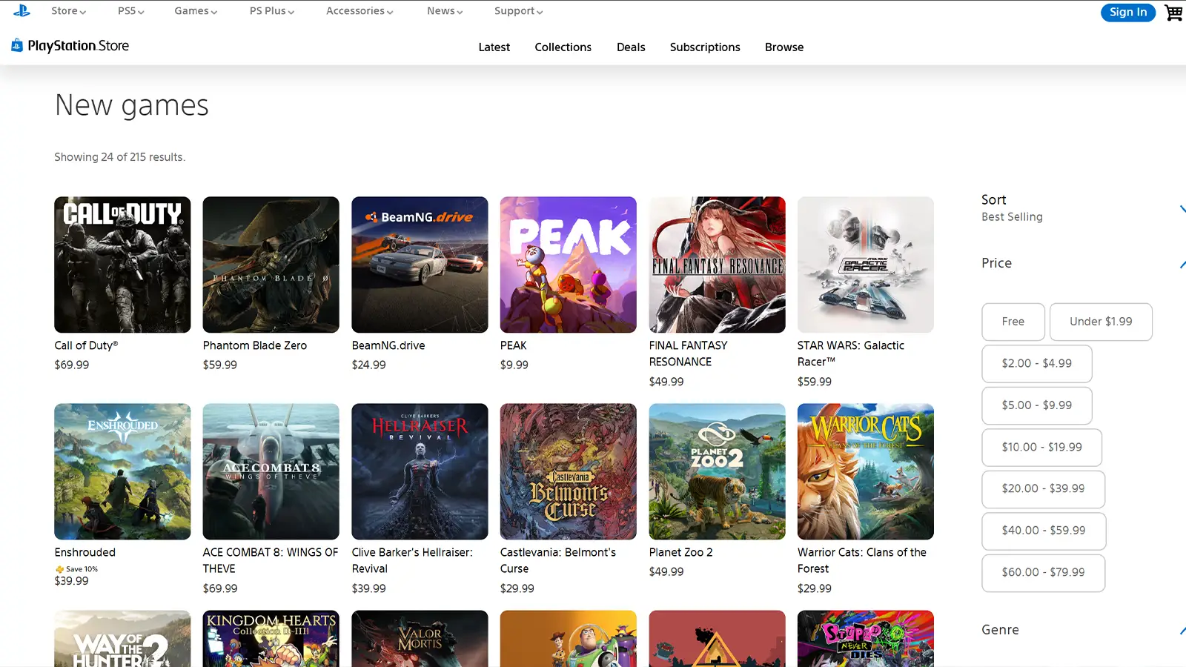The width and height of the screenshot is (1186, 667).
Task: Go to the Collections tab
Action: [x=563, y=47]
